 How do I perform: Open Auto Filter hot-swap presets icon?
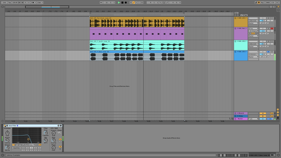coord(58,126)
